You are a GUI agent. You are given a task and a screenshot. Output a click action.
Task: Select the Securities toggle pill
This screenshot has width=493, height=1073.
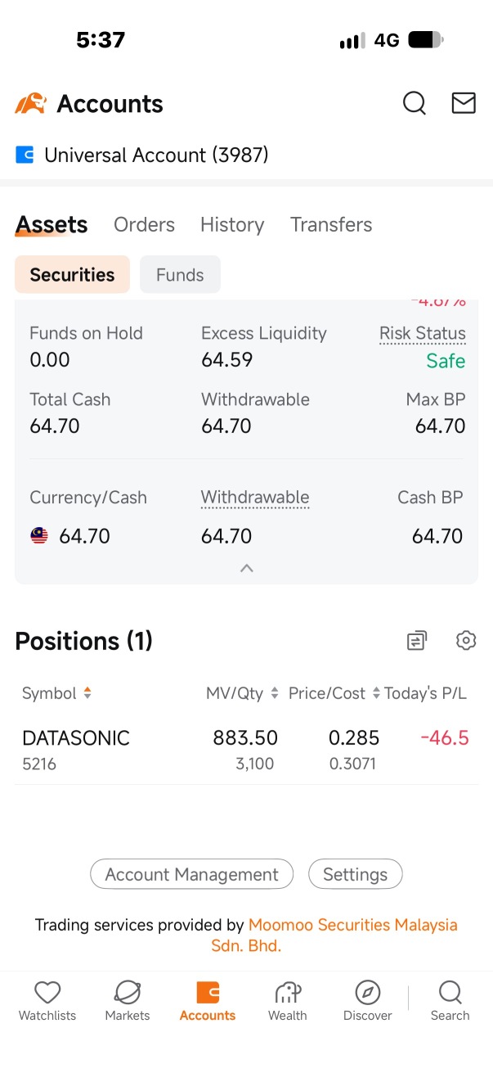(72, 274)
